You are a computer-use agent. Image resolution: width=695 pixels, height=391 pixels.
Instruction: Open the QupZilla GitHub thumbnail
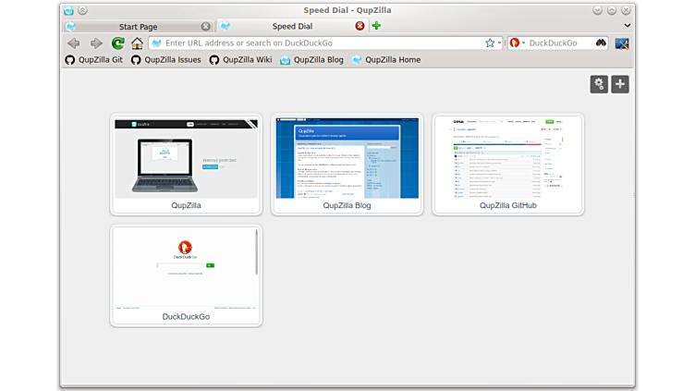tap(507, 159)
